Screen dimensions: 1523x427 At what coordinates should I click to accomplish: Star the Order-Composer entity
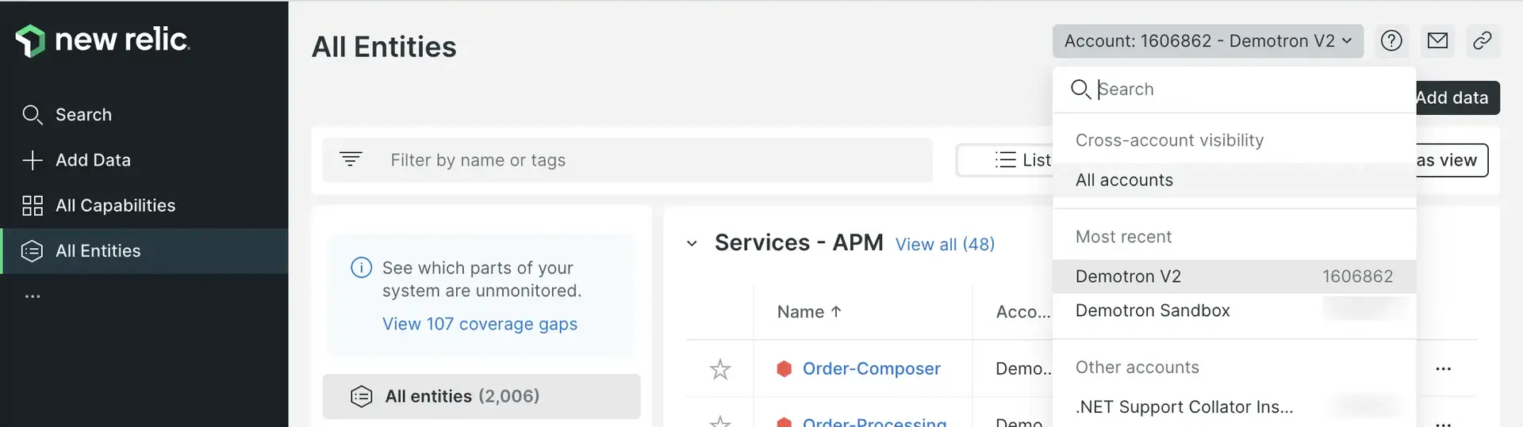pyautogui.click(x=720, y=369)
